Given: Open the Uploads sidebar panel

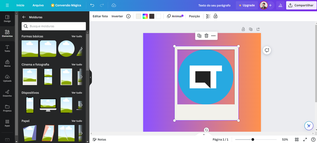Looking at the screenshot, I should [7, 79].
